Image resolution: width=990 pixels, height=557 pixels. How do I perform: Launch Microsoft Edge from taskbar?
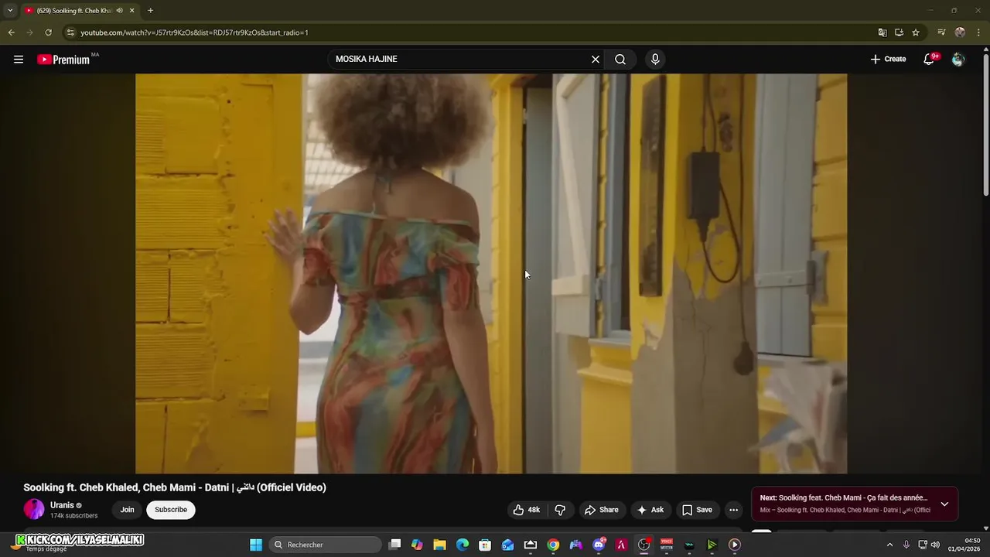point(463,545)
